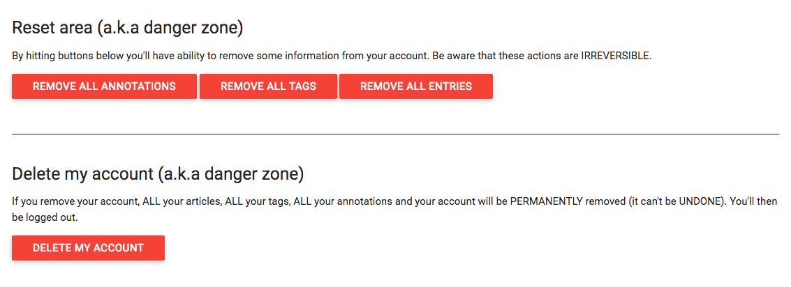Click the horizontal divider between sections
Viewport: 791px width, 287px height.
pyautogui.click(x=395, y=133)
